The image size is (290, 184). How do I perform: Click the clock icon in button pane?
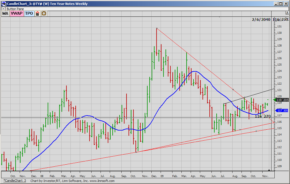(x=44, y=14)
